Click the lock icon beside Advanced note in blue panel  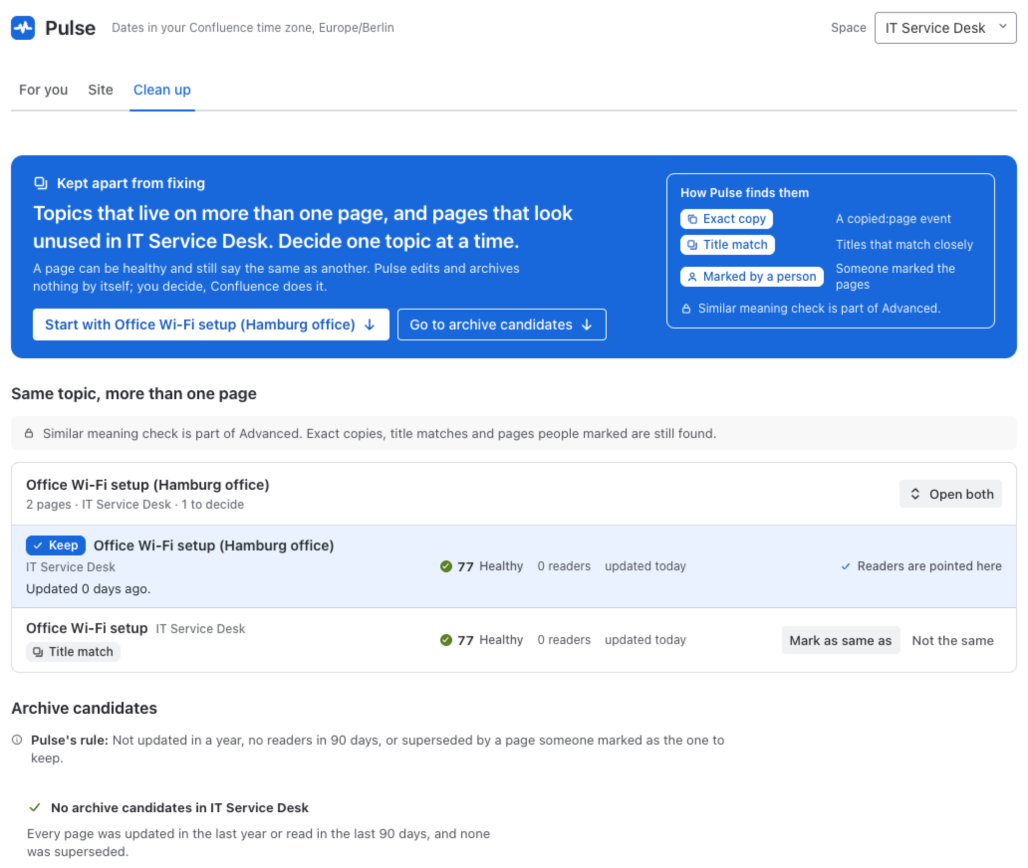(686, 309)
